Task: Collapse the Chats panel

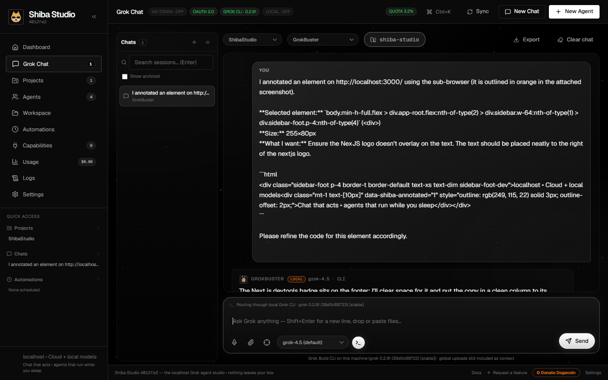Action: tap(208, 42)
